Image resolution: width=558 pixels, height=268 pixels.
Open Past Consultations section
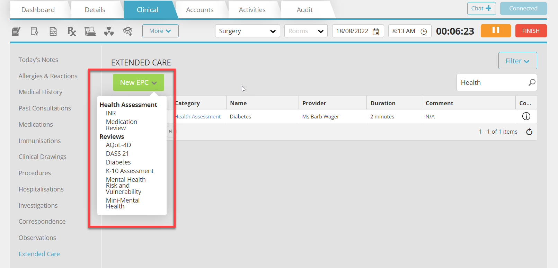pos(45,108)
